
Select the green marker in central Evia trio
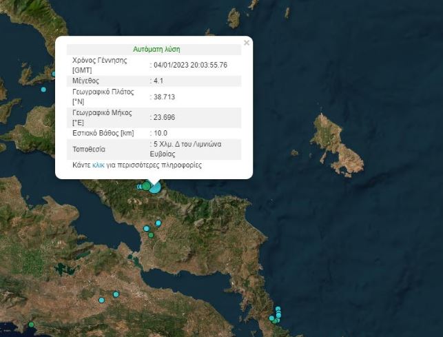(151, 236)
